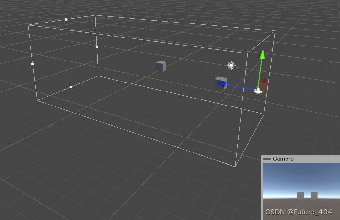Select the cube in the frustum's center
Viewport: 340px width, 220px height.
pyautogui.click(x=161, y=66)
